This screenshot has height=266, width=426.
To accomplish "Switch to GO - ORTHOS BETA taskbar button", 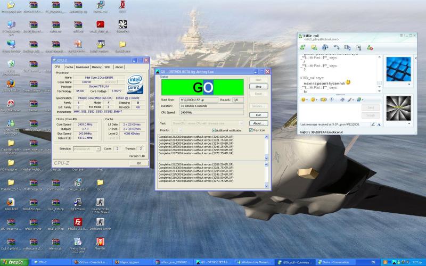I will [215, 262].
